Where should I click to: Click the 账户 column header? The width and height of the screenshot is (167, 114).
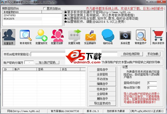click(x=25, y=69)
